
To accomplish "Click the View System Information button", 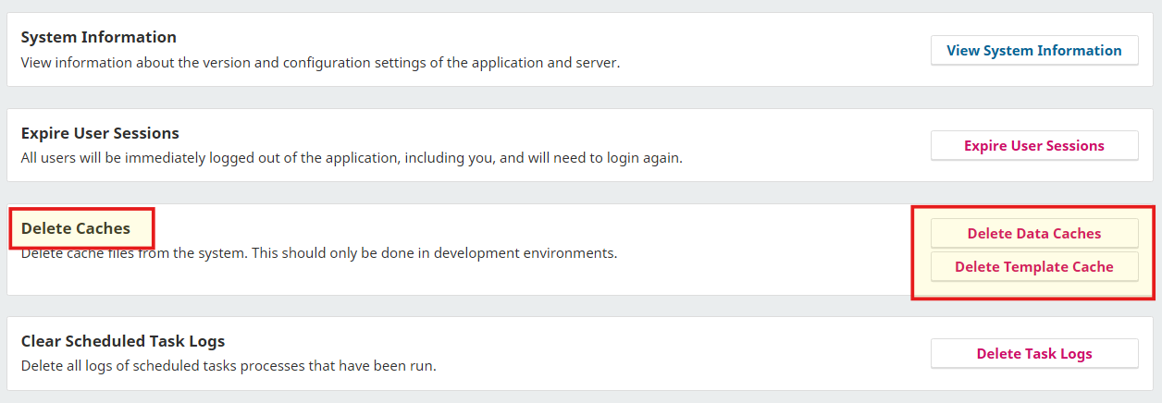I will pyautogui.click(x=1033, y=51).
